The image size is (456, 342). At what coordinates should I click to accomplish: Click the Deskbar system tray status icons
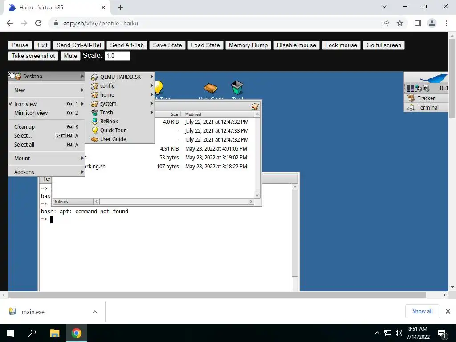pyautogui.click(x=418, y=88)
